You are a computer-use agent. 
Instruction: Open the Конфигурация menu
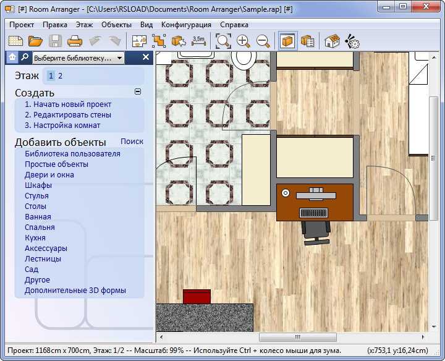[186, 25]
